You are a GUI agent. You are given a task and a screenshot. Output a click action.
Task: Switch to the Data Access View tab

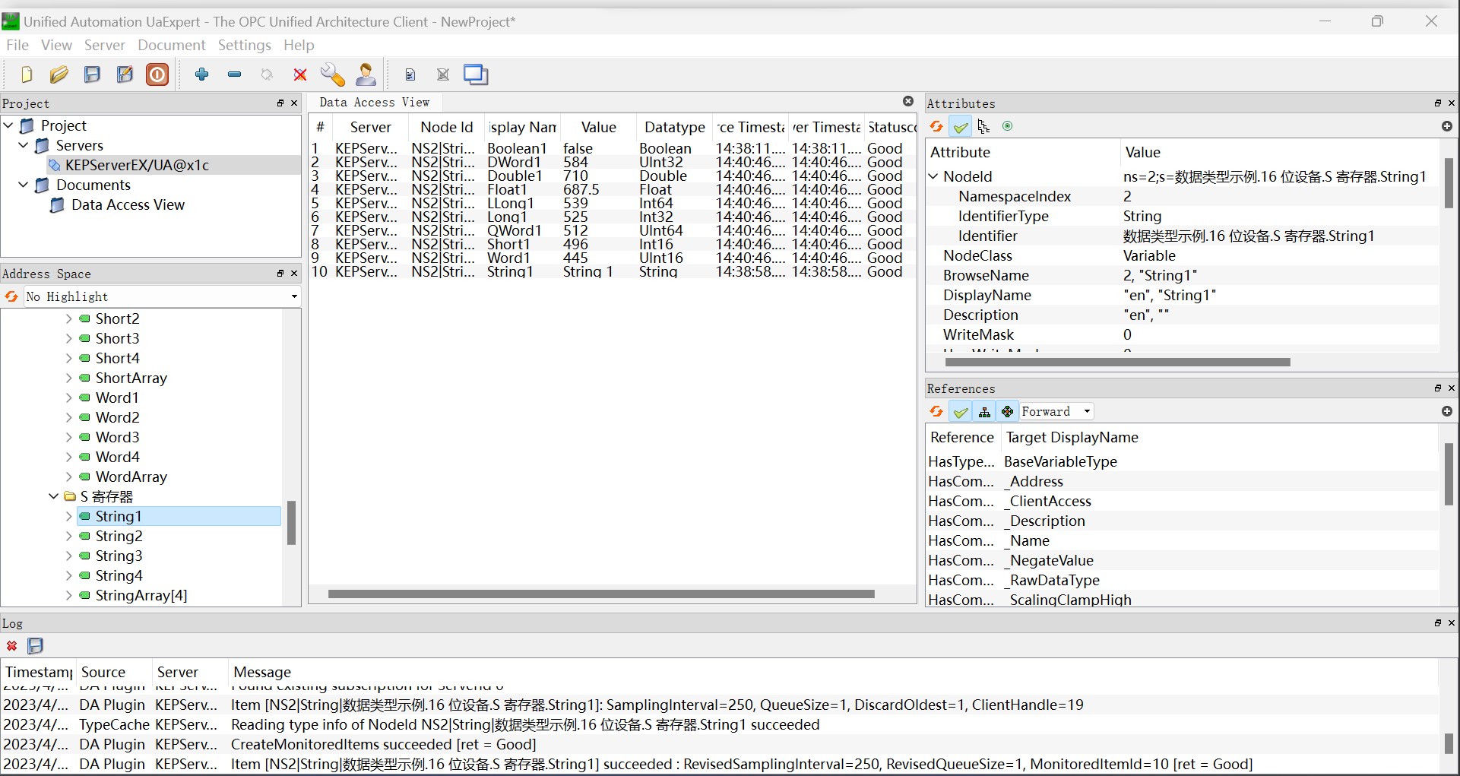click(x=375, y=103)
